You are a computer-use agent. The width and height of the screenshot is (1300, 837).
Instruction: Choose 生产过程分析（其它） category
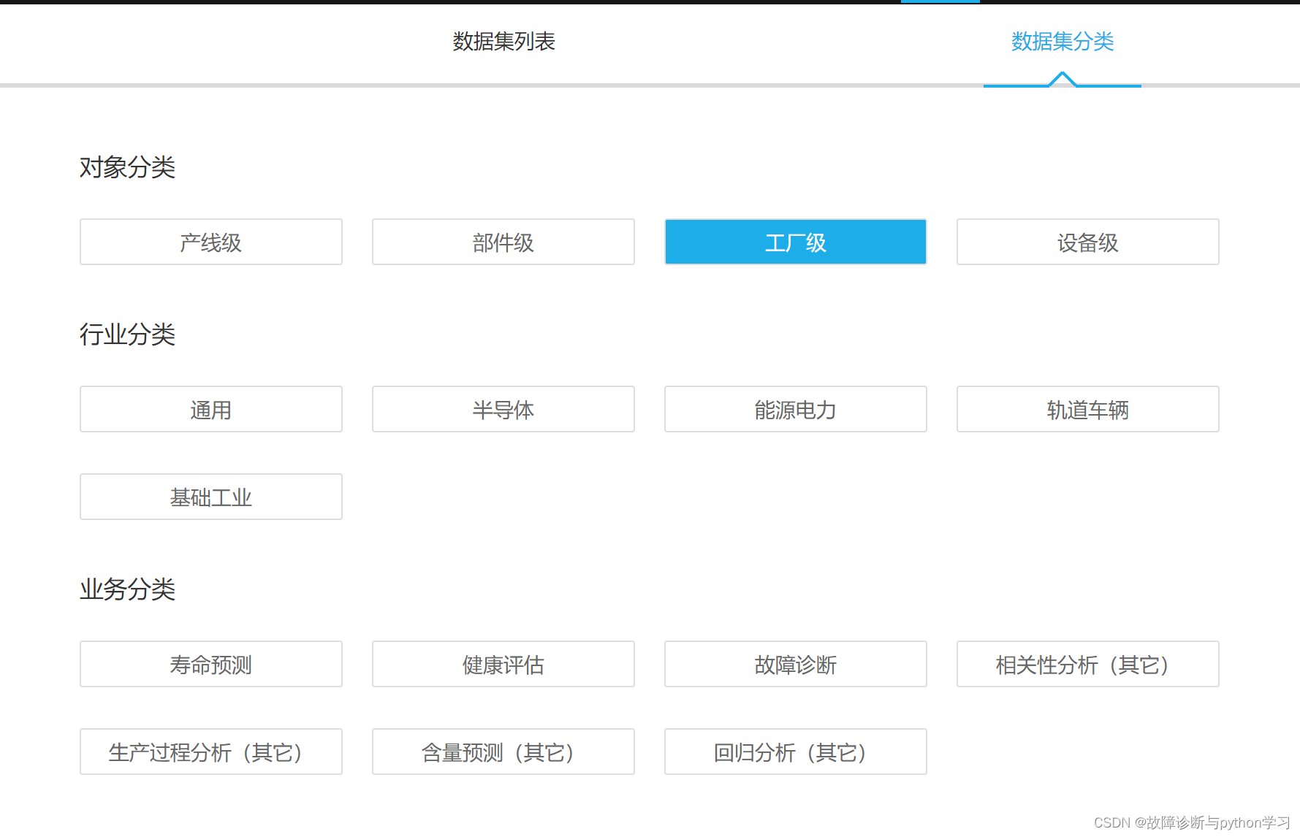point(211,752)
